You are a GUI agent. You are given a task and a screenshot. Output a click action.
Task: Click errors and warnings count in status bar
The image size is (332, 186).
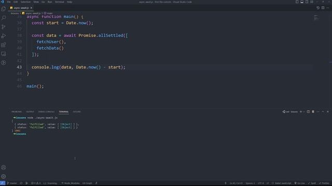(x=36, y=183)
